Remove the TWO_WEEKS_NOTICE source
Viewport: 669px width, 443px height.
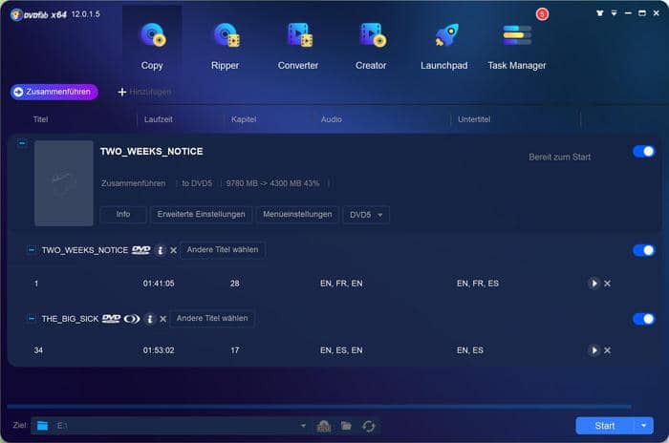tap(173, 250)
